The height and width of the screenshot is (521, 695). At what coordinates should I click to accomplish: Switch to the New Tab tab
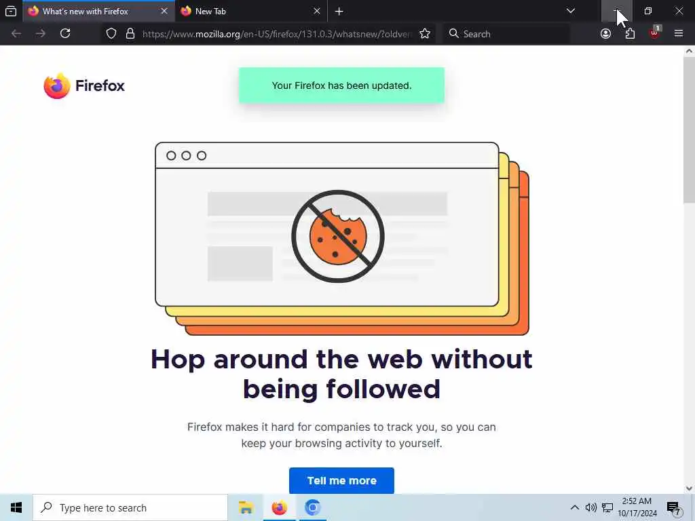tap(251, 11)
